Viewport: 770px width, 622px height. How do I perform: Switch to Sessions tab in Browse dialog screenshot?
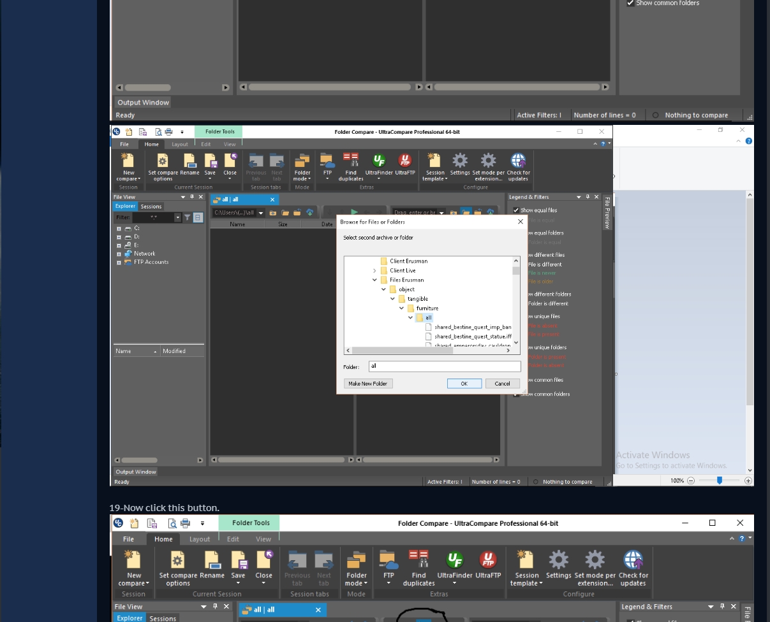coord(151,206)
